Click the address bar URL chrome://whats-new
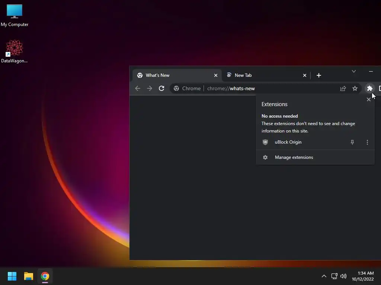381x285 pixels. pyautogui.click(x=231, y=88)
